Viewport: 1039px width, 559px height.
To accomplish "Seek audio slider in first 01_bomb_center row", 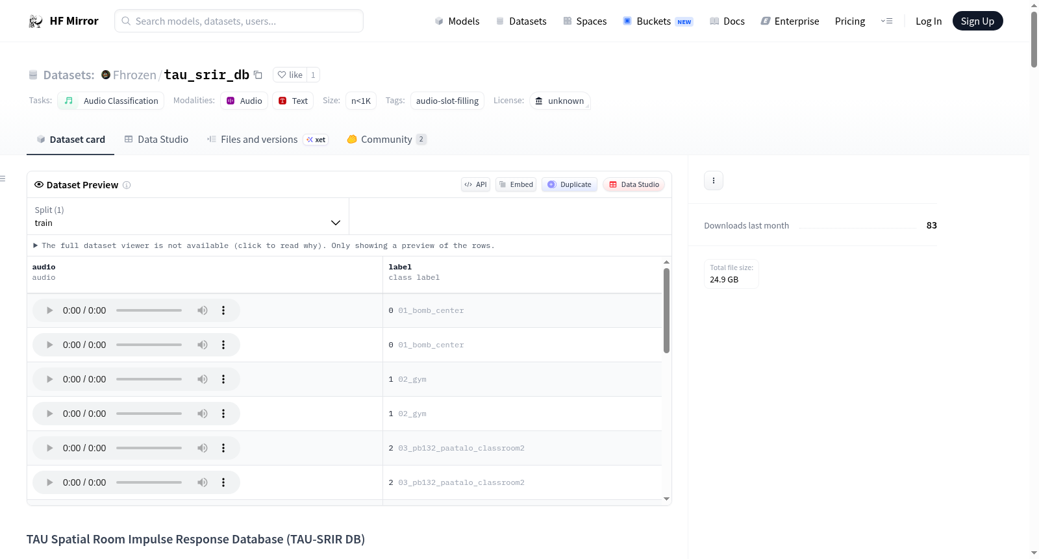I will [149, 310].
